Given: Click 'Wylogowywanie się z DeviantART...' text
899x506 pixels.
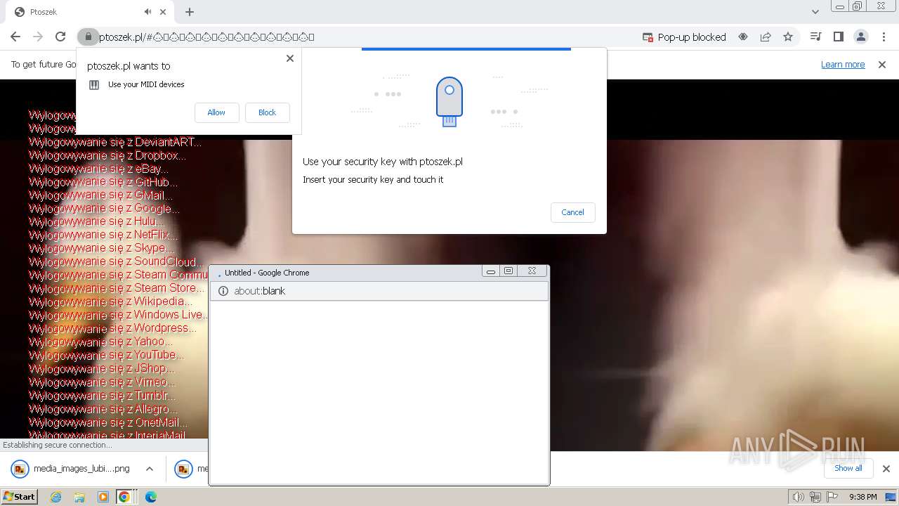Looking at the screenshot, I should click(115, 142).
